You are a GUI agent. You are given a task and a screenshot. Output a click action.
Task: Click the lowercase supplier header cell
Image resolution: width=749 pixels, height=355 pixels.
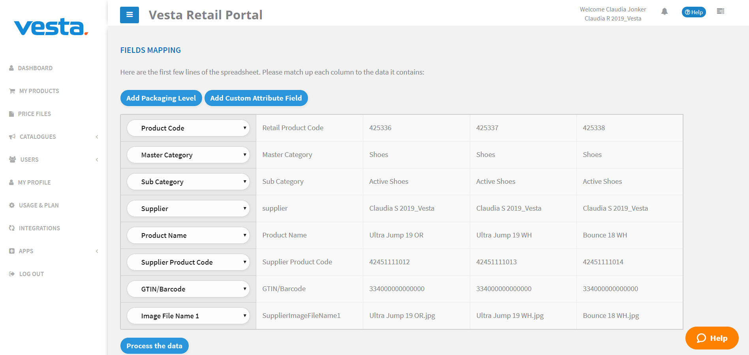pos(310,208)
